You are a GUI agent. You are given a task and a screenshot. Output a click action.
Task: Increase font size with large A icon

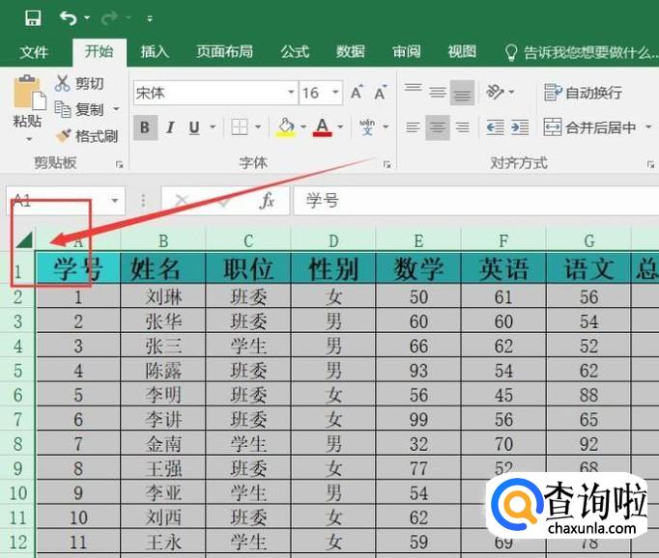[357, 92]
